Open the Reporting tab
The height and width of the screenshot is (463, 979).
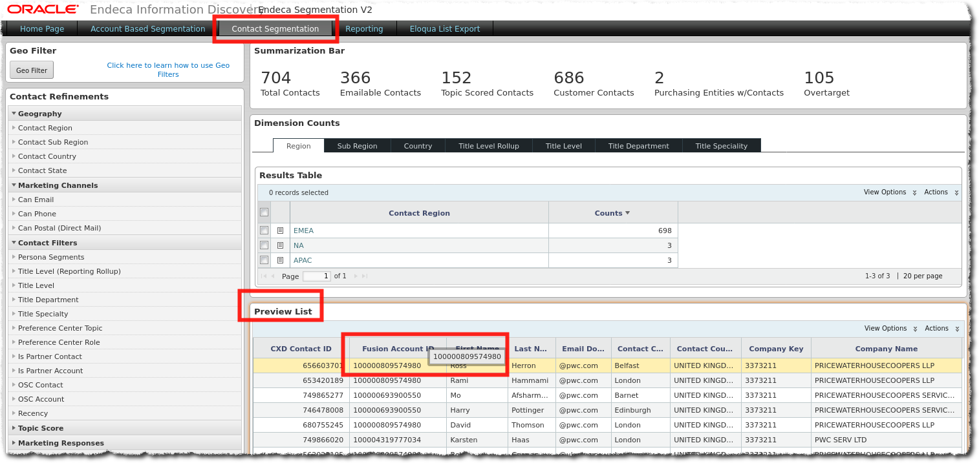[364, 29]
